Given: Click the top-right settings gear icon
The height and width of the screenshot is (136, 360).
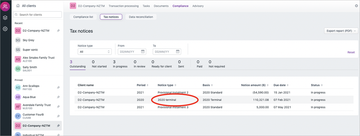Looking at the screenshot, I should coord(356,6).
